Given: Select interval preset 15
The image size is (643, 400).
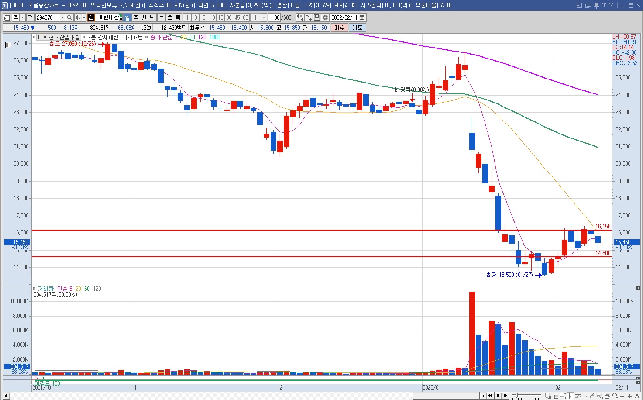Looking at the screenshot, I should click(x=220, y=17).
